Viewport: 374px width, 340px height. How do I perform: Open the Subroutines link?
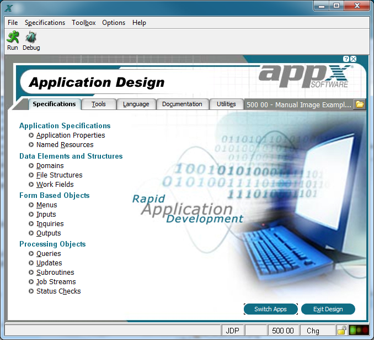tap(55, 273)
